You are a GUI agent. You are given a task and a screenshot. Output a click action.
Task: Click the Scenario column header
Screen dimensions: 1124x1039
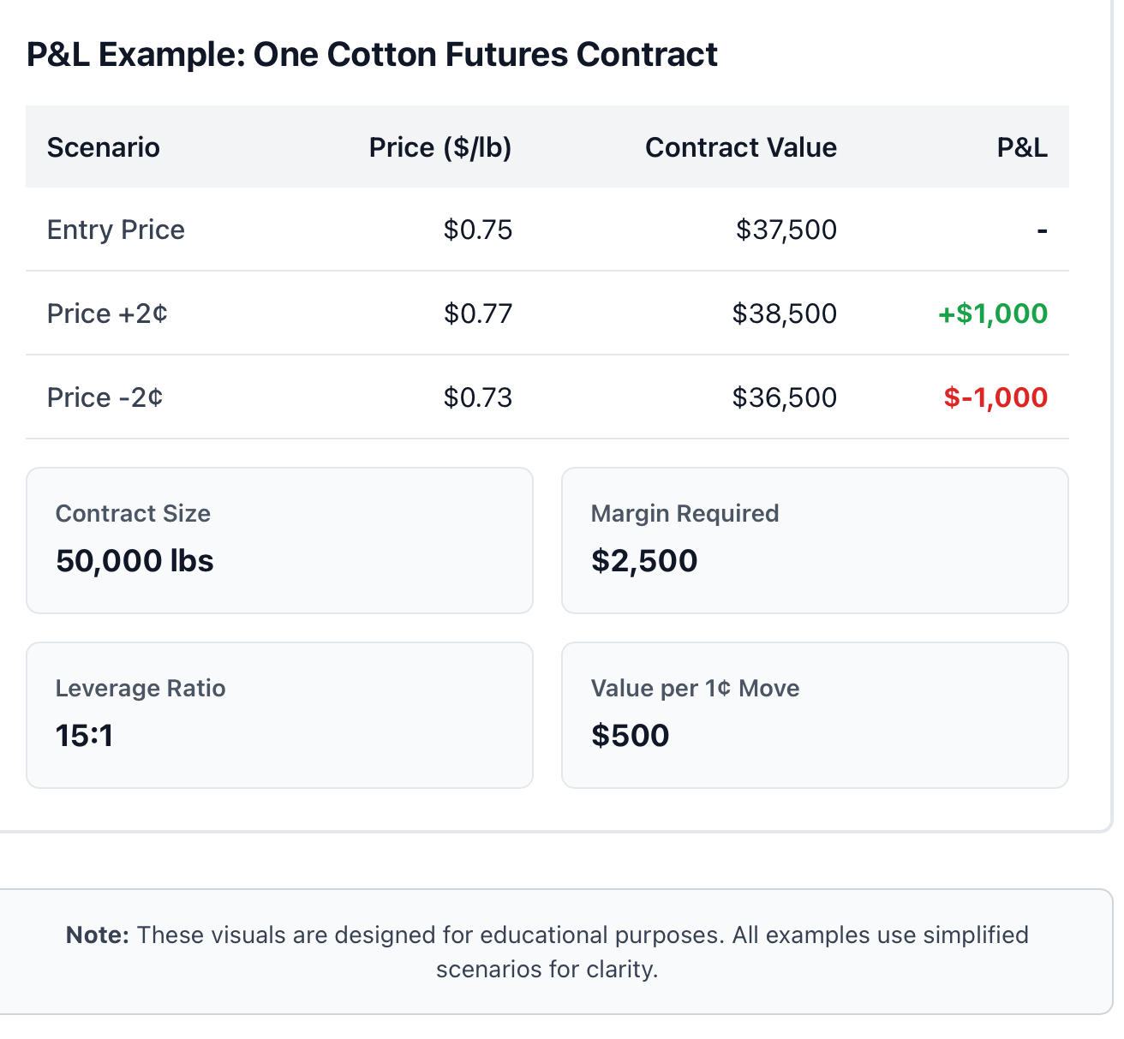point(104,147)
